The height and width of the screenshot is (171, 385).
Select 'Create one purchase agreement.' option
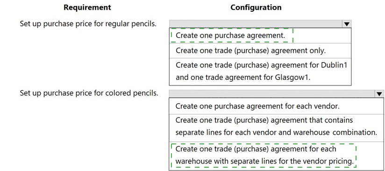pos(260,36)
